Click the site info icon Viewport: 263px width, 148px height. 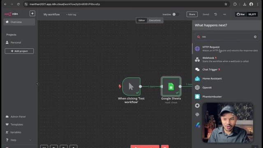point(26,4)
